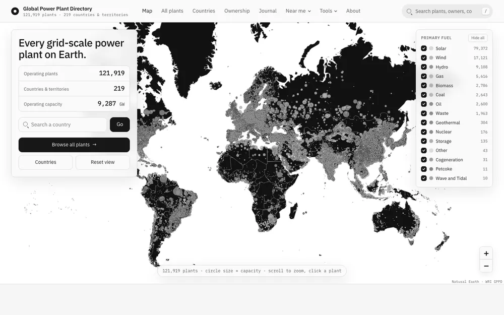This screenshot has width=504, height=315.
Task: Go to Countries in the top navigation
Action: 204,11
